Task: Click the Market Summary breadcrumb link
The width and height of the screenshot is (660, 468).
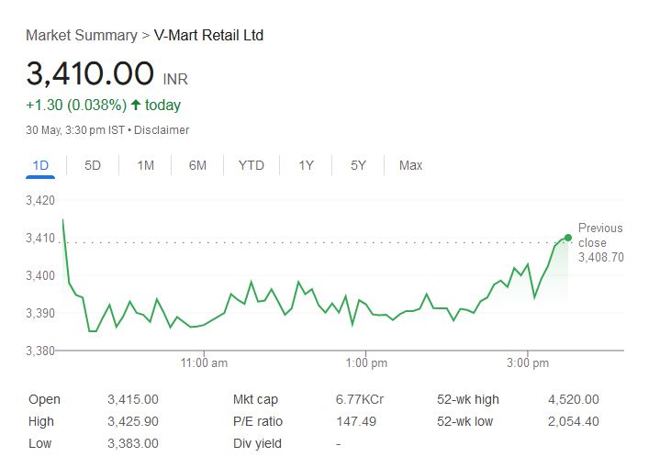Action: [81, 35]
